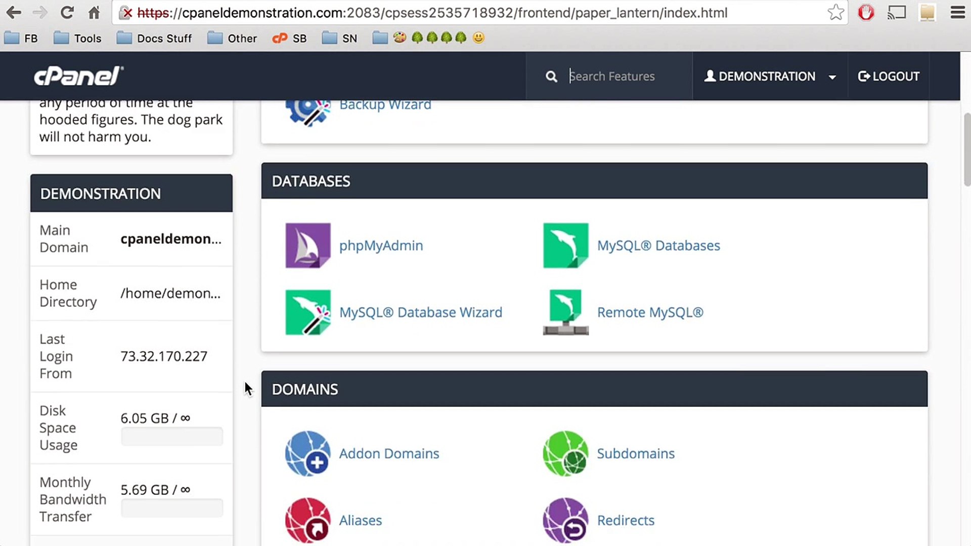Open the Other bookmarks folder
This screenshot has width=971, height=546.
pyautogui.click(x=232, y=38)
